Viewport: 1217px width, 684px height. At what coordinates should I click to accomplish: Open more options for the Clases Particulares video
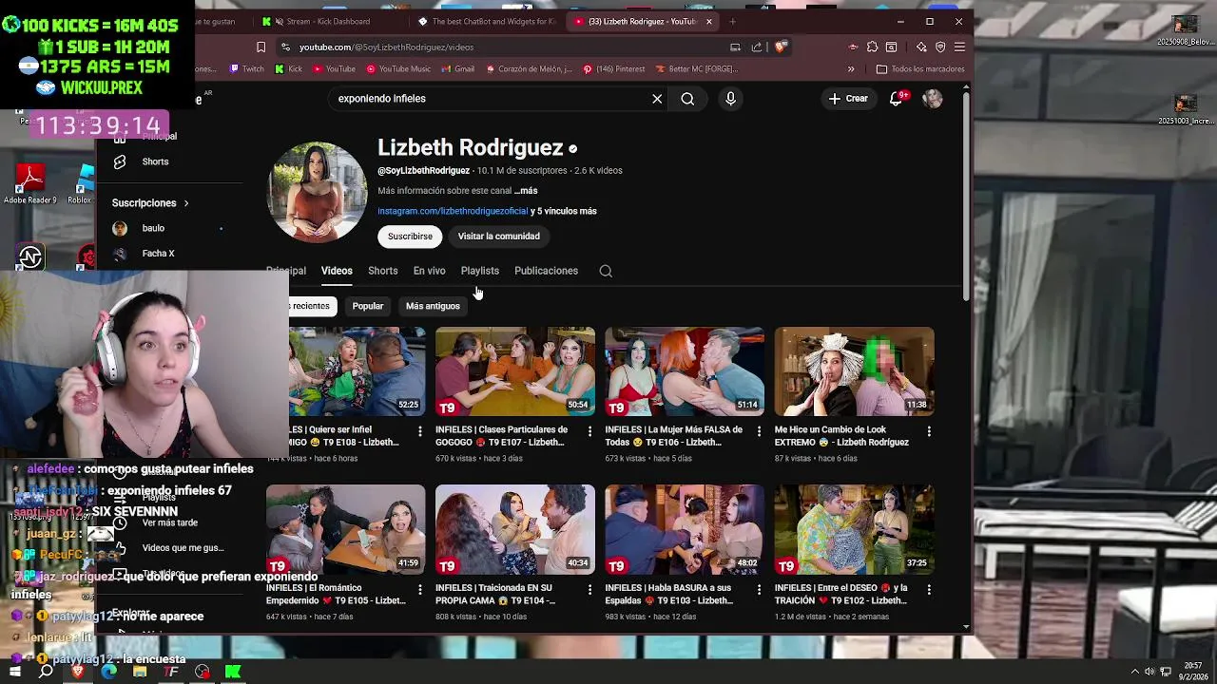tap(589, 431)
